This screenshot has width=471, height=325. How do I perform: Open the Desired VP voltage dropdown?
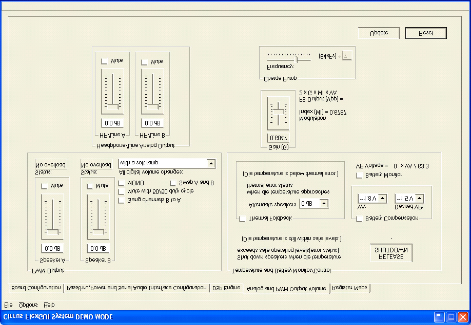[419, 199]
